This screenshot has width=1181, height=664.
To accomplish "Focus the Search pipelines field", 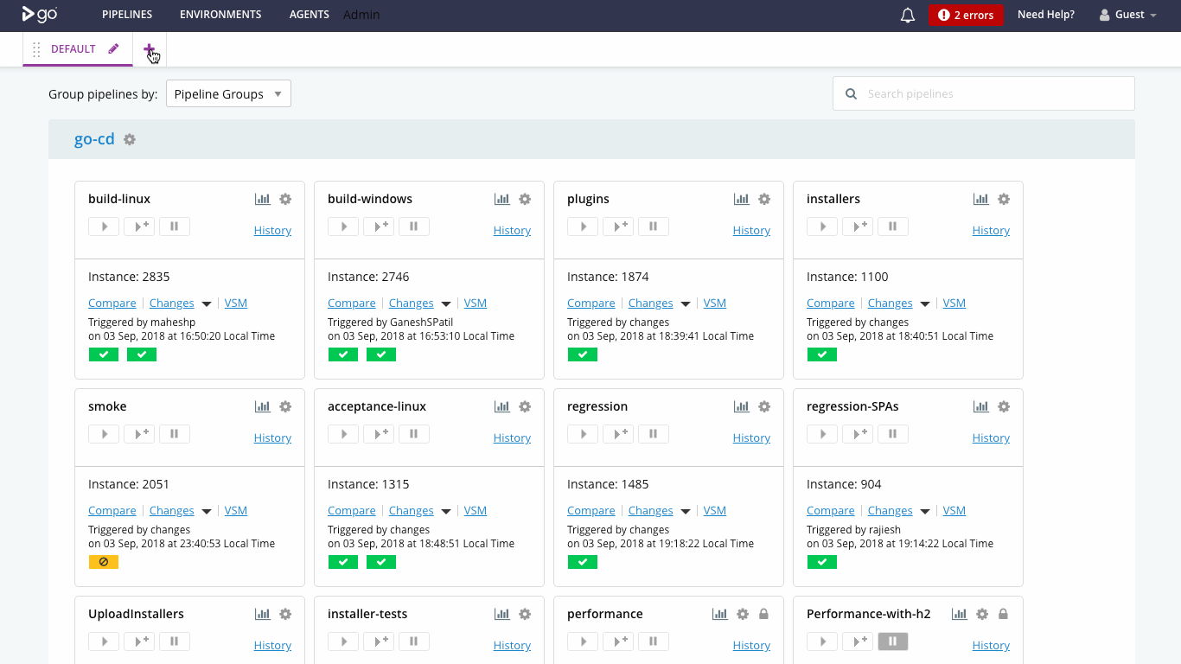I will pos(984,93).
